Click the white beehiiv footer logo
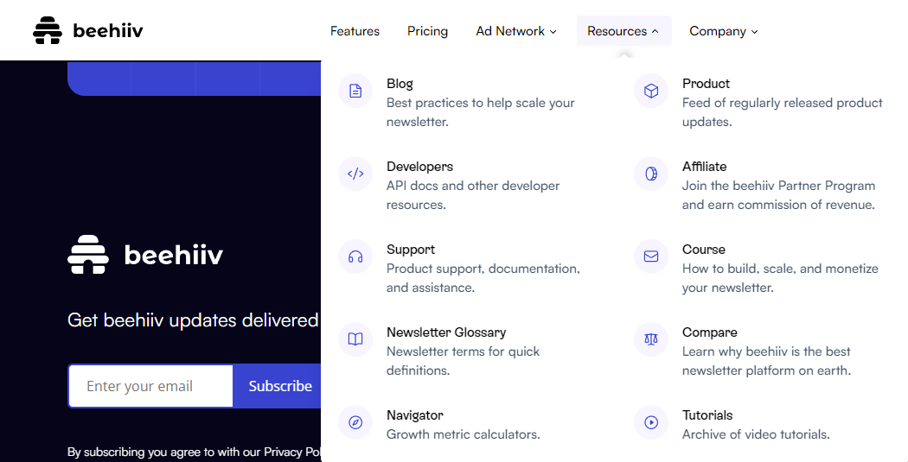The width and height of the screenshot is (908, 462). [x=145, y=255]
